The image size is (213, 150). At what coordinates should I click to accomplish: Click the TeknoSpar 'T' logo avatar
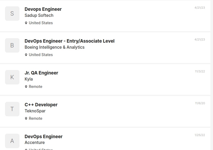pos(12,109)
